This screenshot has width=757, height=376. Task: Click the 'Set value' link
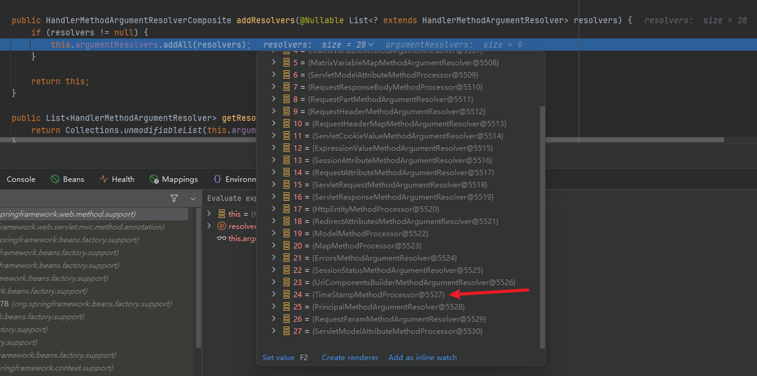[x=279, y=358]
